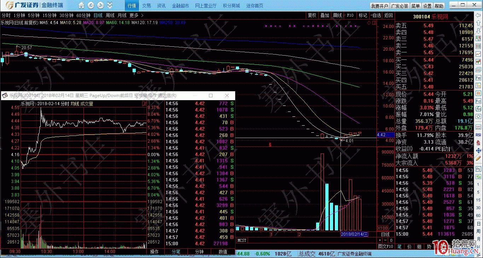Select the 势 trend tab in quote panel
Image resolution: width=483 pixels, height=258 pixels.
point(429,246)
